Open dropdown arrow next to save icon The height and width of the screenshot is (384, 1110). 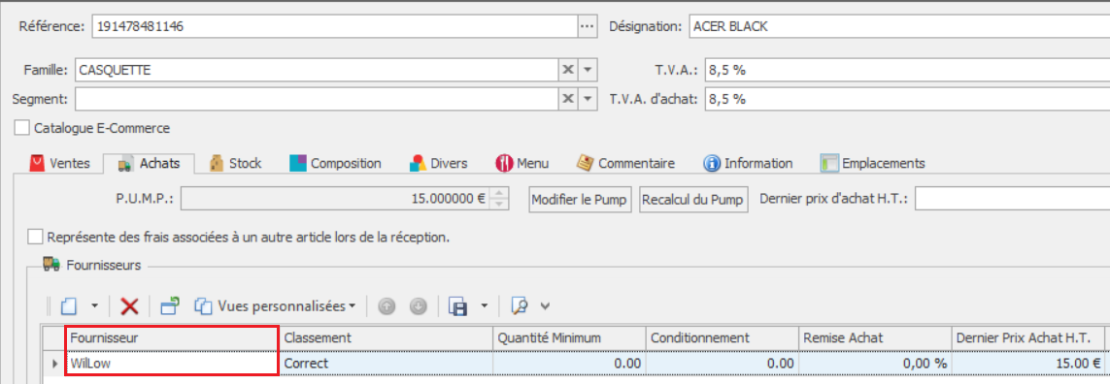(x=485, y=306)
